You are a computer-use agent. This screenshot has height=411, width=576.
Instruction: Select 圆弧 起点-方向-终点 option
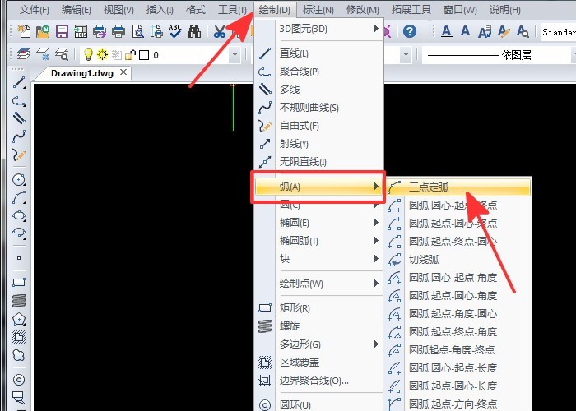(458, 404)
